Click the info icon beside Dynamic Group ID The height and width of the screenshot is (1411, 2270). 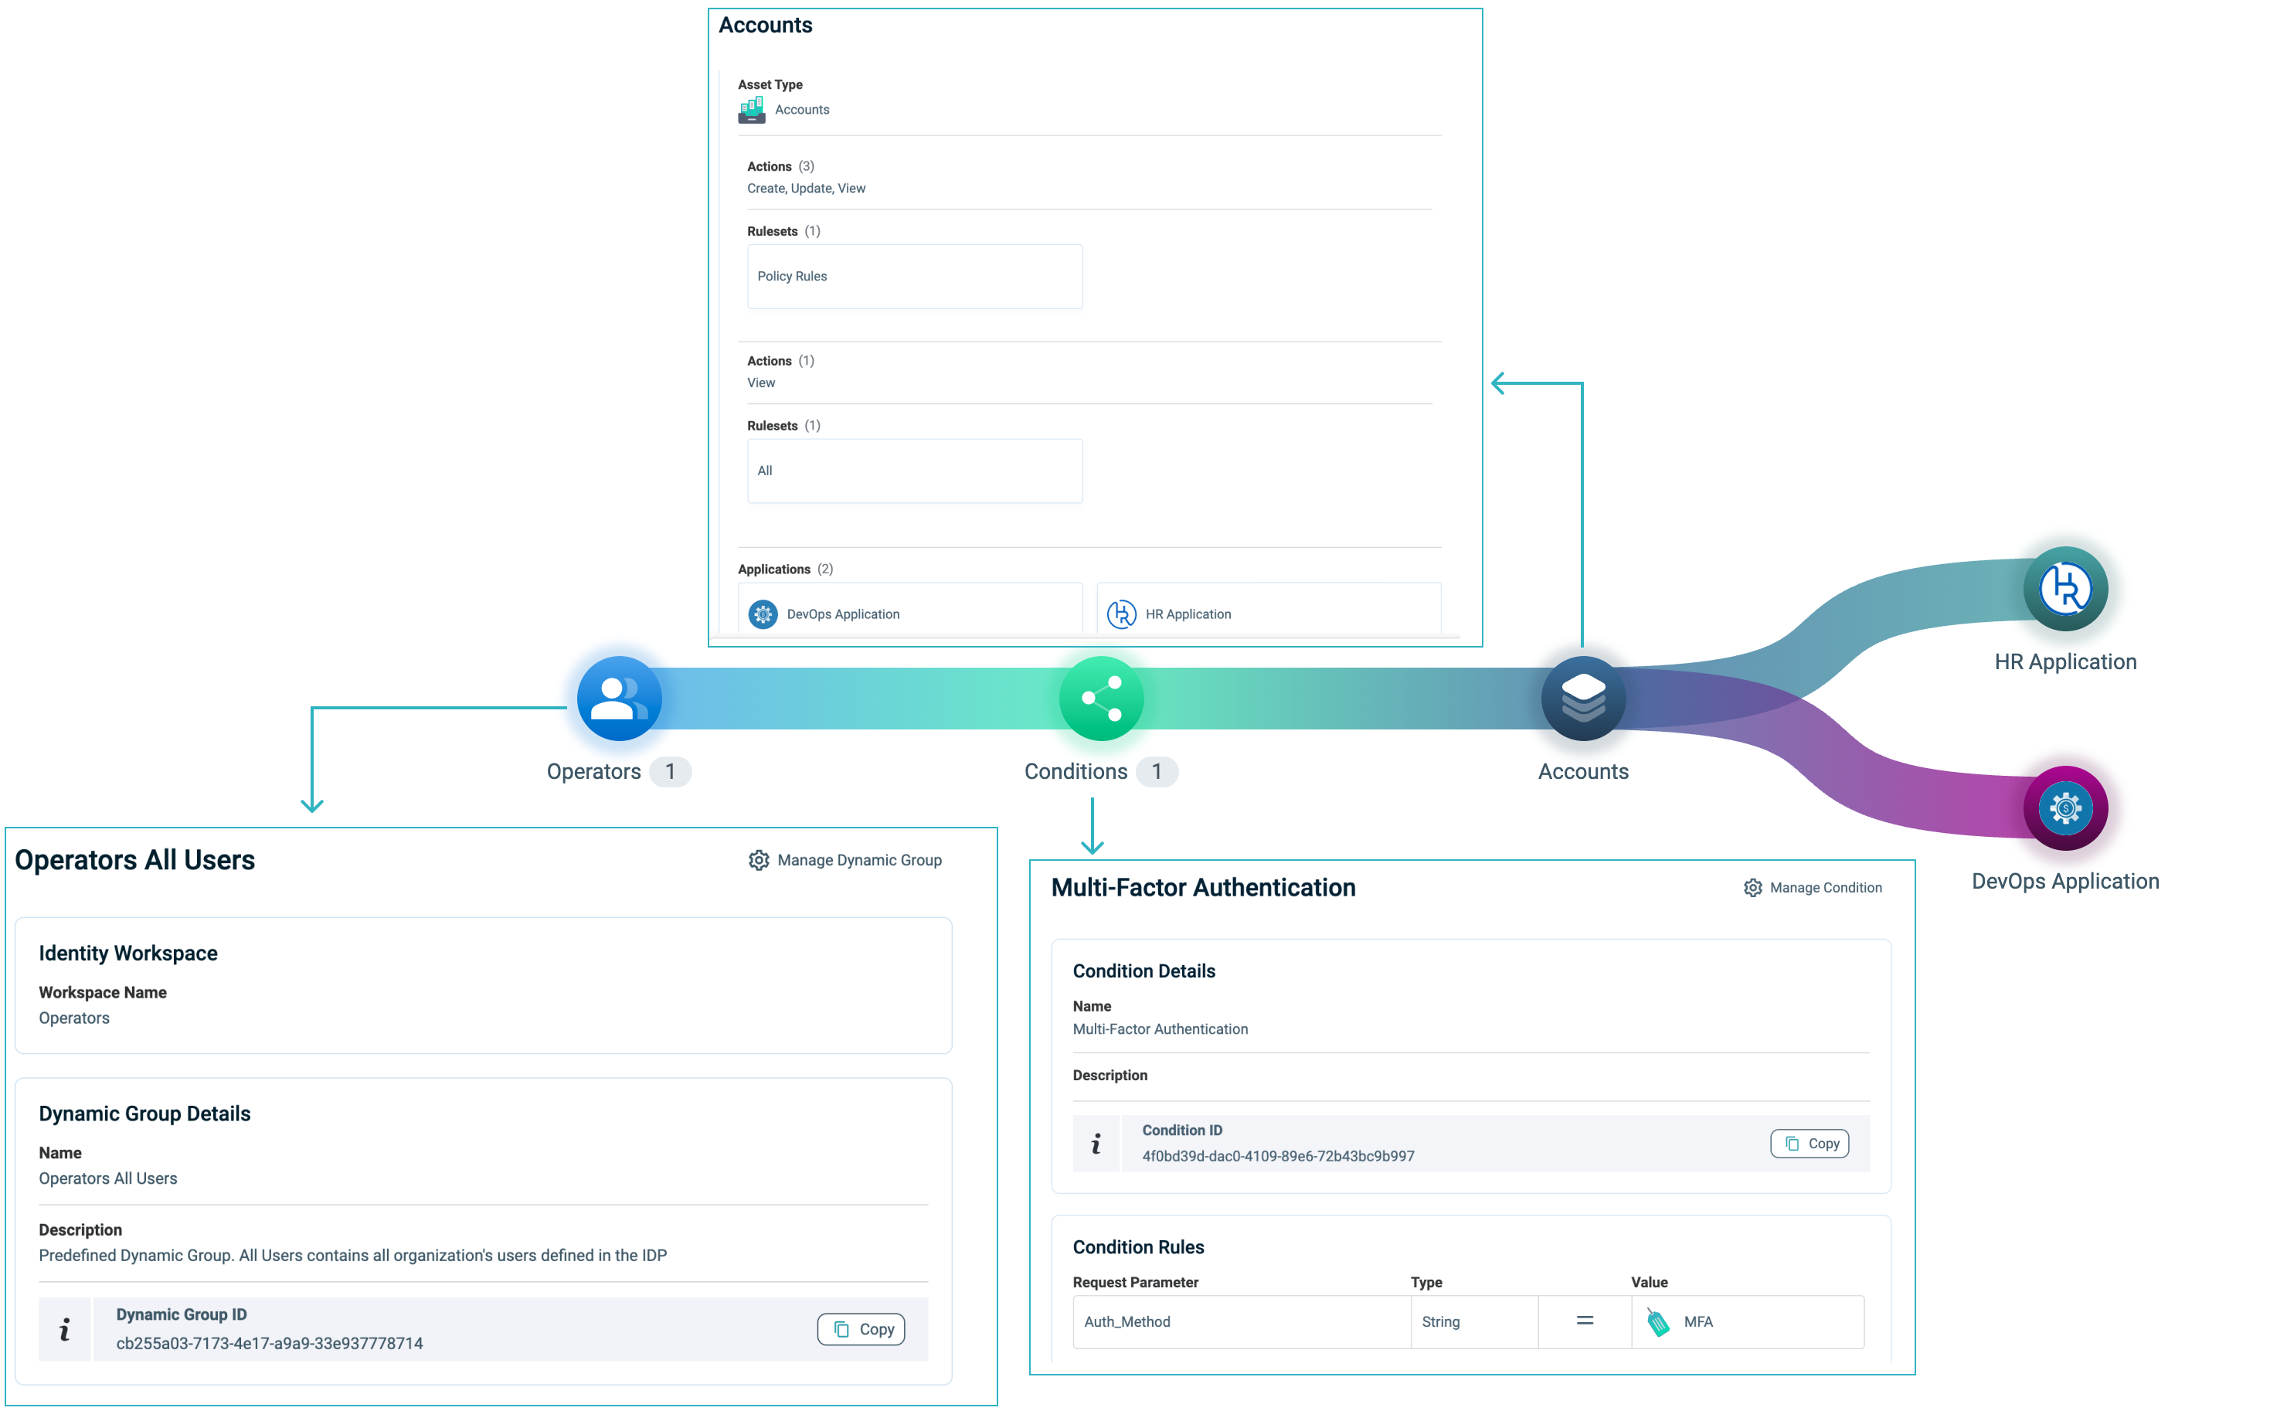click(64, 1329)
